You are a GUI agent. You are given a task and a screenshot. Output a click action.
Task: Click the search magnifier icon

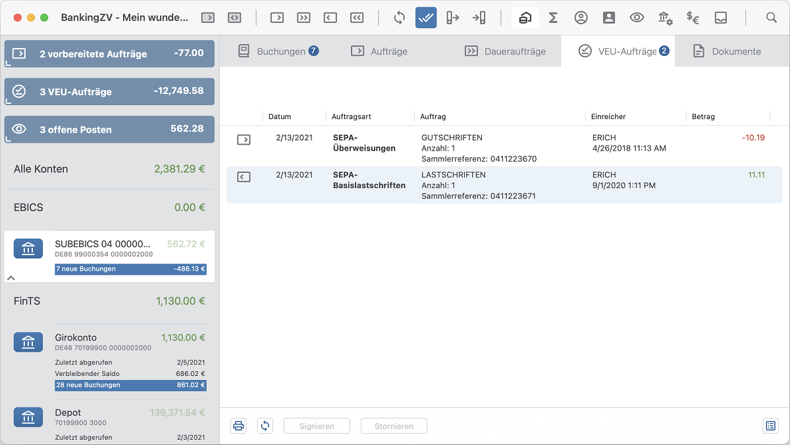[x=771, y=18]
